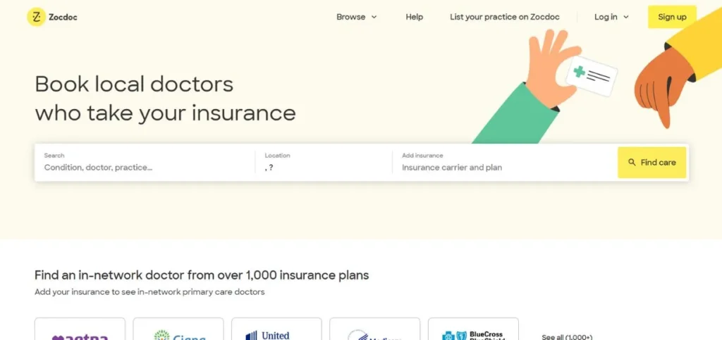722x340 pixels.
Task: Expand the Browse dropdown chevron
Action: coord(374,17)
